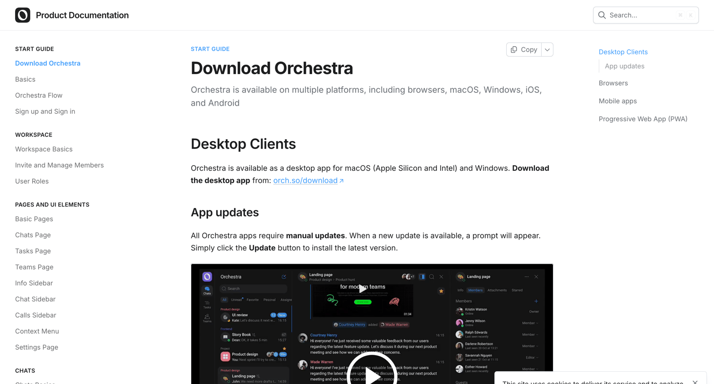Image resolution: width=714 pixels, height=384 pixels.
Task: Navigate to User Roles page
Action: coord(32,181)
